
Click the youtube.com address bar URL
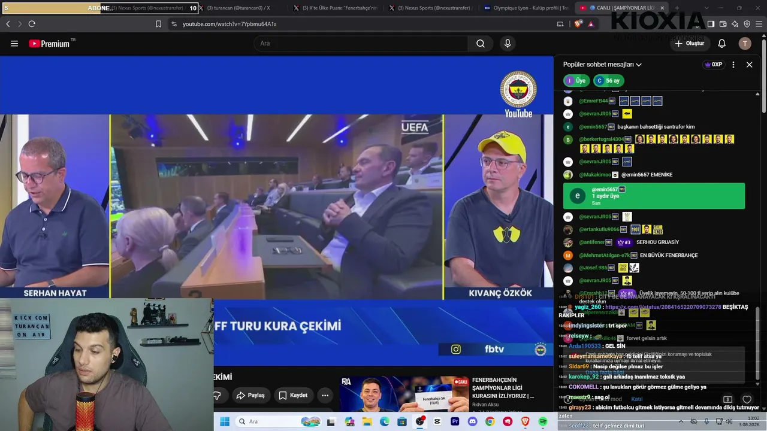pos(230,24)
